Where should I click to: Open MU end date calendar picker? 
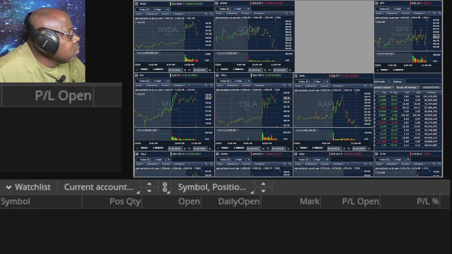(x=210, y=148)
